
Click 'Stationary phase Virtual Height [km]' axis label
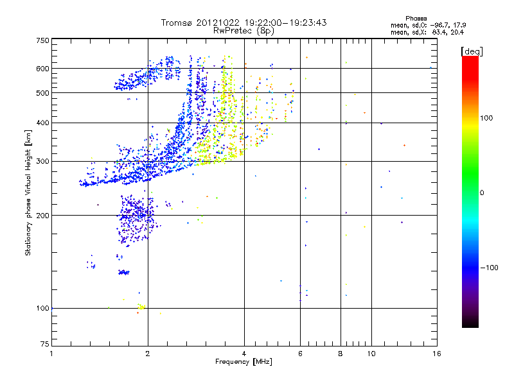coord(28,193)
